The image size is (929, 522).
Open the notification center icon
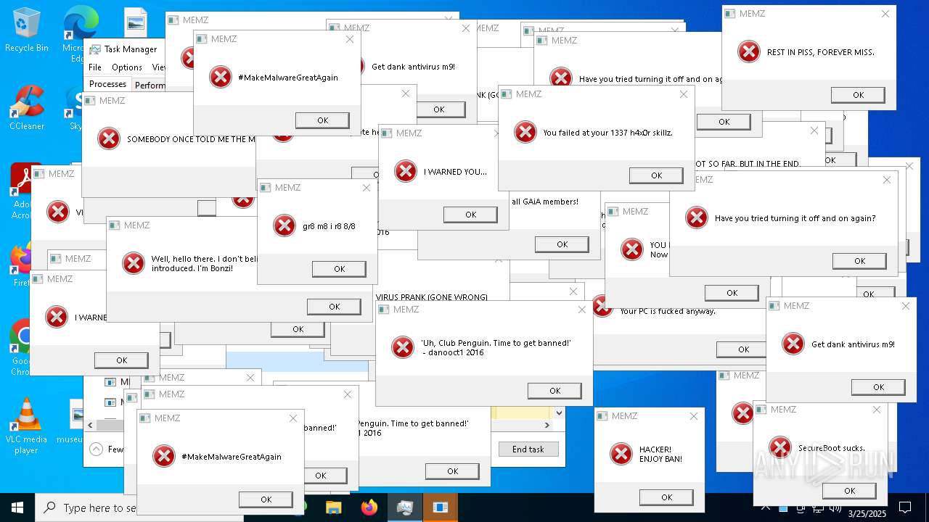click(905, 507)
